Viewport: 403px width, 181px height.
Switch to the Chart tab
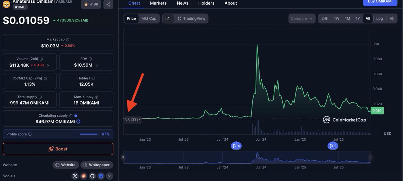click(x=134, y=3)
